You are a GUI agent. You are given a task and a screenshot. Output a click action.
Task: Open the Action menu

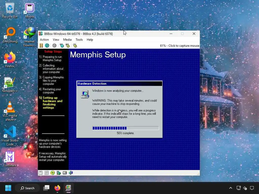pyautogui.click(x=44, y=40)
